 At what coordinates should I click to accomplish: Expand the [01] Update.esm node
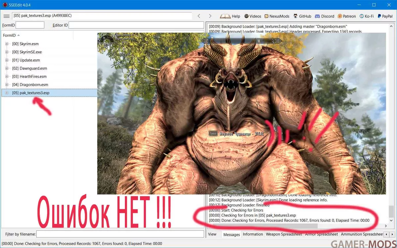click(7, 60)
